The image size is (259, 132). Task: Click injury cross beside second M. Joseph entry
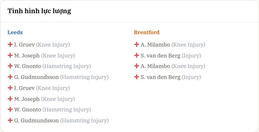[10, 99]
